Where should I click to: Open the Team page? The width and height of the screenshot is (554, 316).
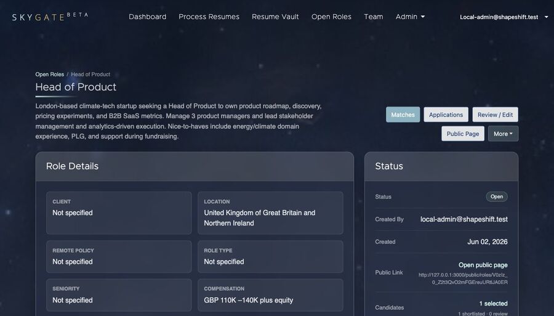click(374, 17)
